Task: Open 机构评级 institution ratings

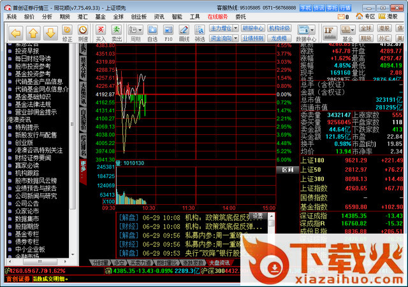Action: [x=279, y=28]
